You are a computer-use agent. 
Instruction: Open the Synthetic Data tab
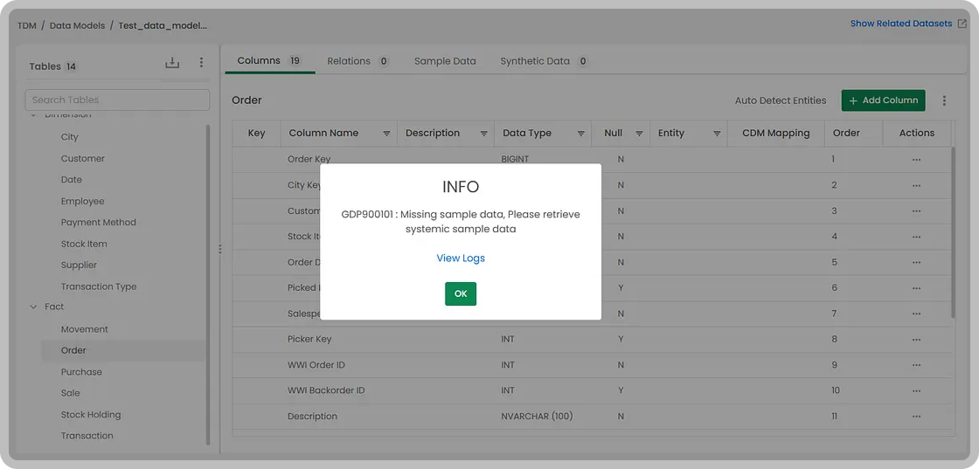click(x=544, y=61)
